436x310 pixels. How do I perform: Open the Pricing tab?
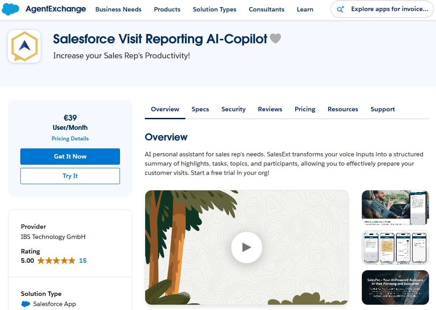(305, 109)
